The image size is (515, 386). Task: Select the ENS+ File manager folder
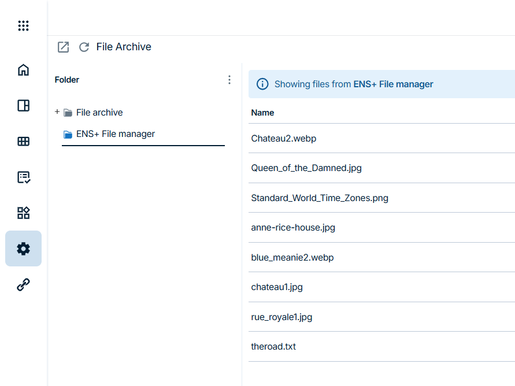point(116,134)
